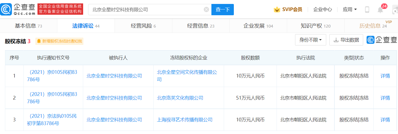The width and height of the screenshot is (398, 134).
Task: Open 京法执0105民初字第83786号 link
Action: coord(52,120)
